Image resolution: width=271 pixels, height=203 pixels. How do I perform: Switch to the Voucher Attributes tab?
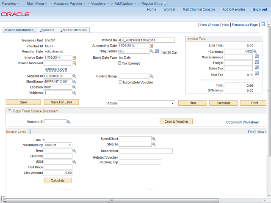73,30
